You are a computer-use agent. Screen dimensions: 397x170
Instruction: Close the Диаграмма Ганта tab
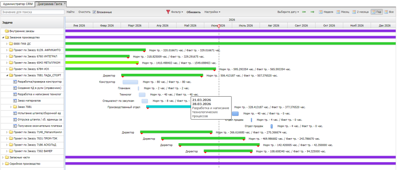coord(65,3)
